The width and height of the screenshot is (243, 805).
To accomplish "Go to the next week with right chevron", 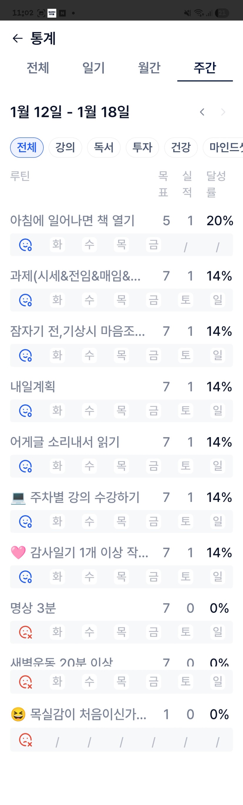I will tap(223, 112).
